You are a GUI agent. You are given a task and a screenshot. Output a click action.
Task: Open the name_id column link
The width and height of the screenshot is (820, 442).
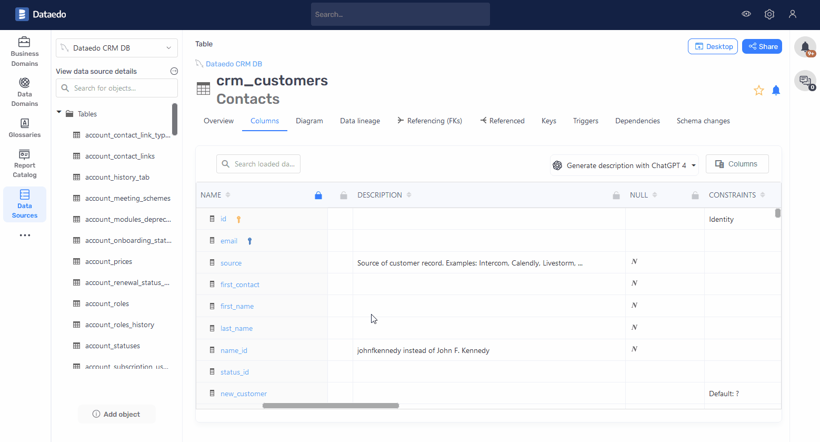point(234,350)
